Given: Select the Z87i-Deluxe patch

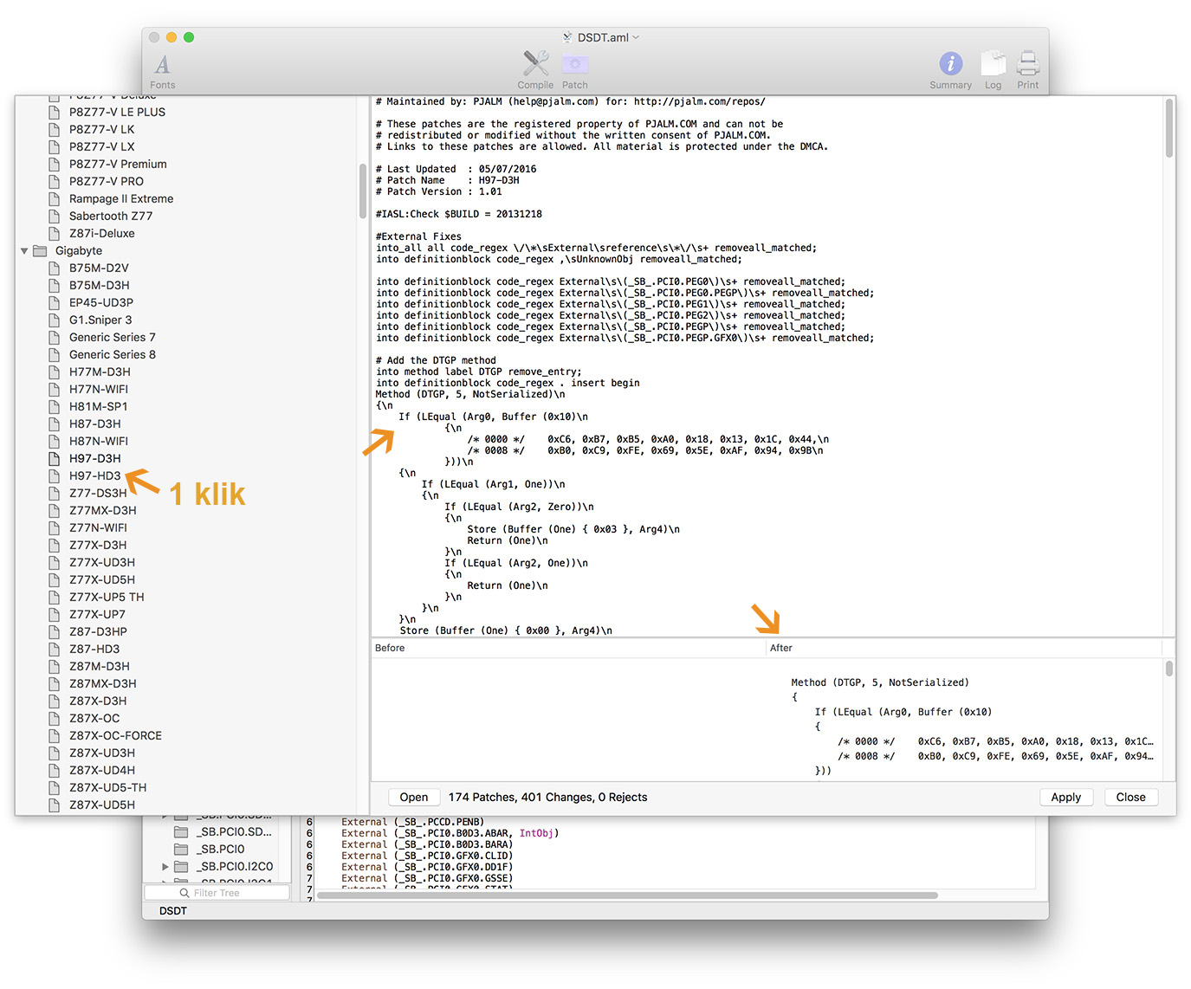Looking at the screenshot, I should (x=102, y=233).
